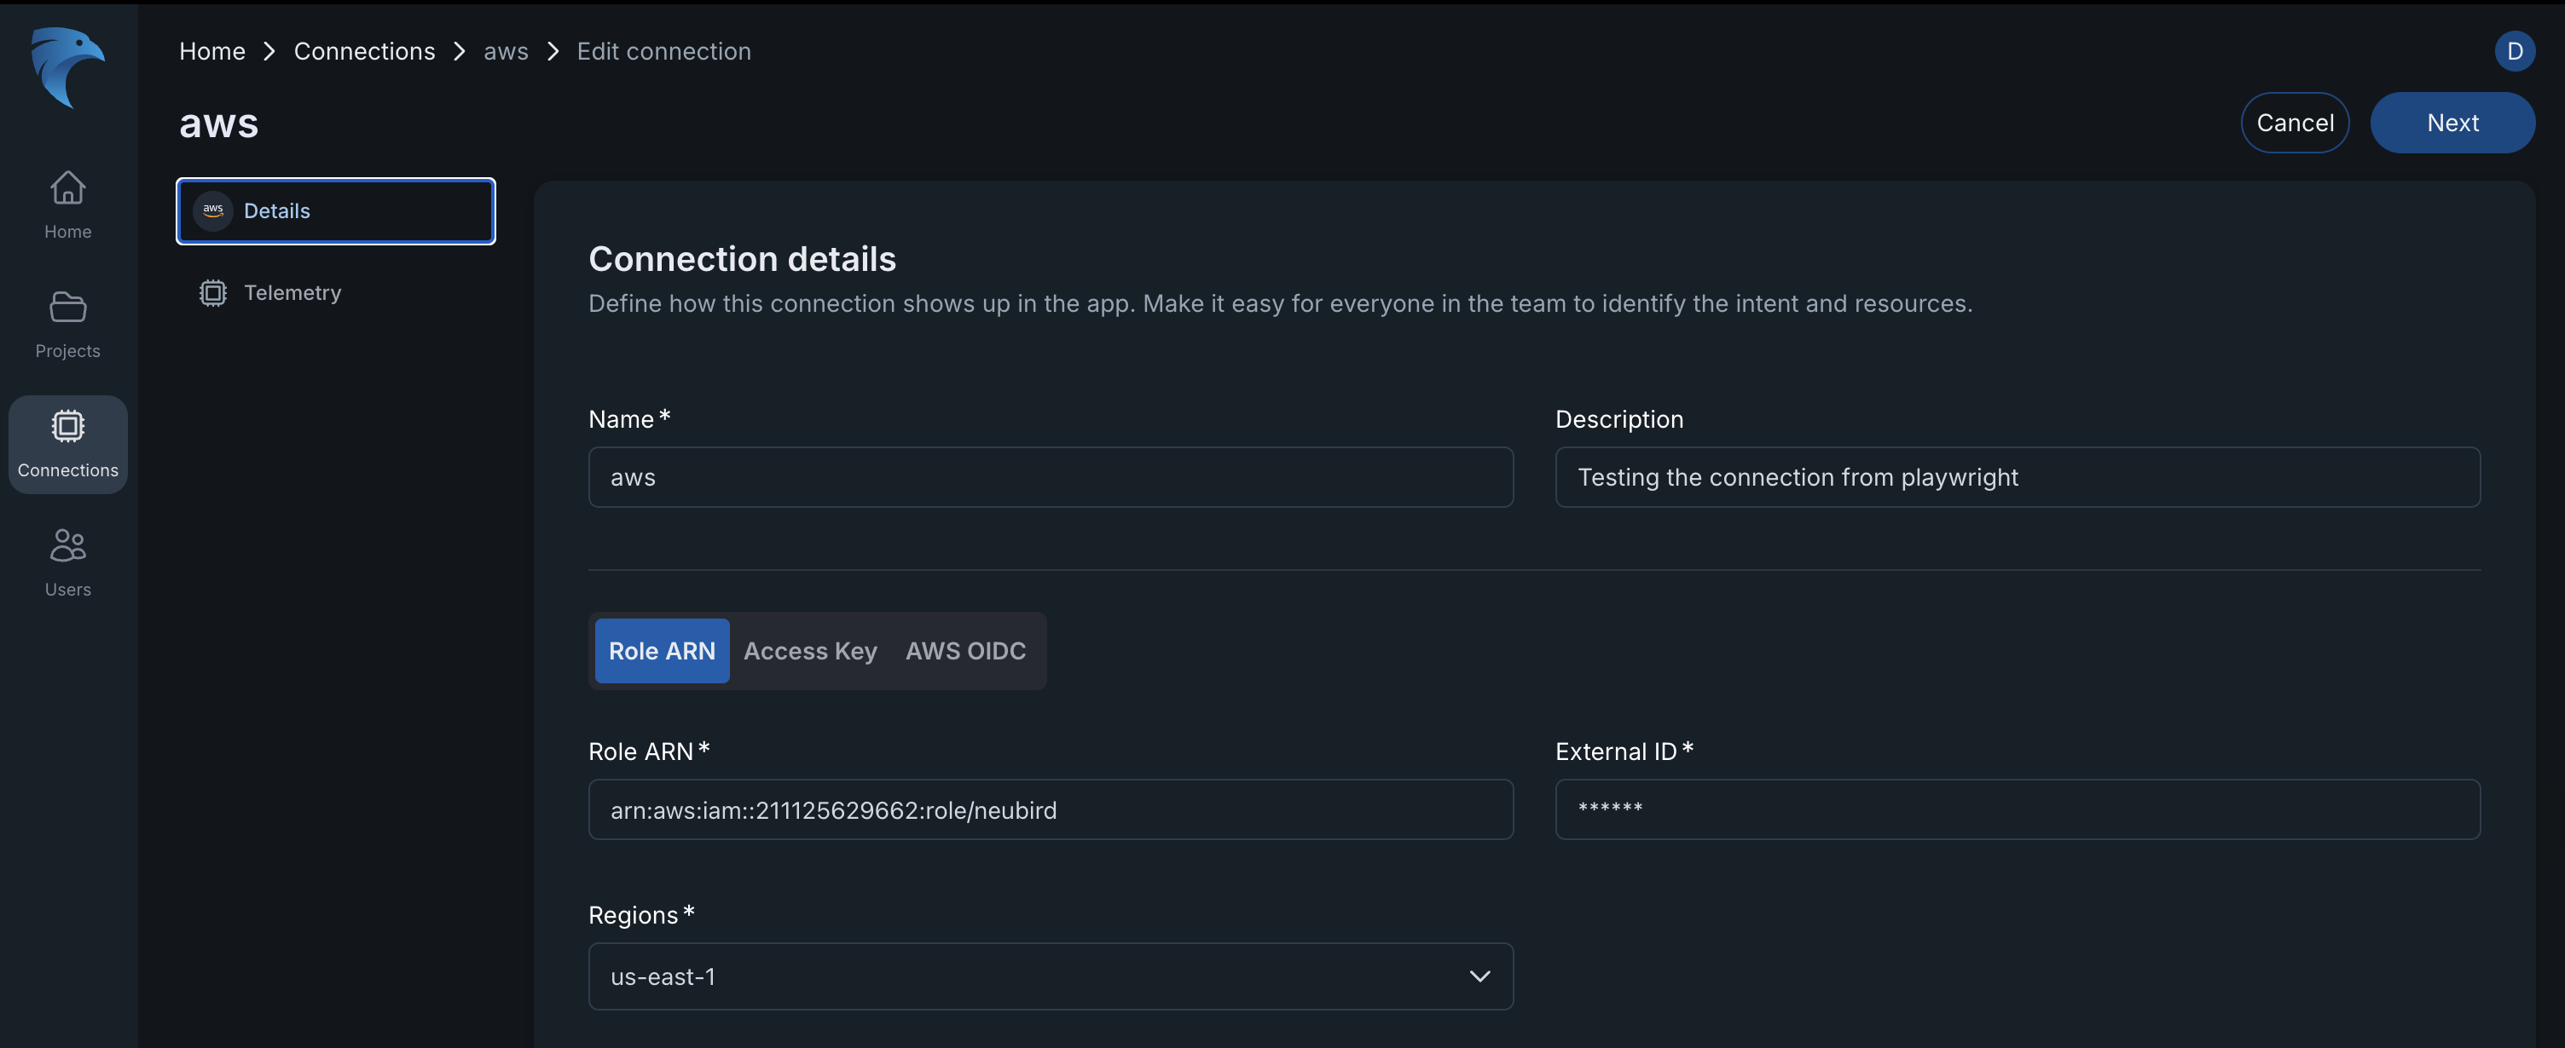Enable the Role ARN authentication mode
The height and width of the screenshot is (1048, 2565).
(x=660, y=650)
